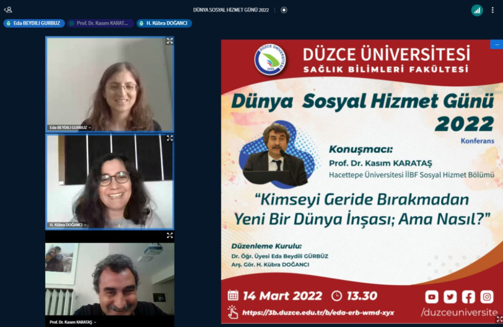This screenshot has height=327, width=503.
Task: Click 'Hacettepe Üniversitesi İİBF Sosyal Hizmet Bölümü' text
Action: 411,175
